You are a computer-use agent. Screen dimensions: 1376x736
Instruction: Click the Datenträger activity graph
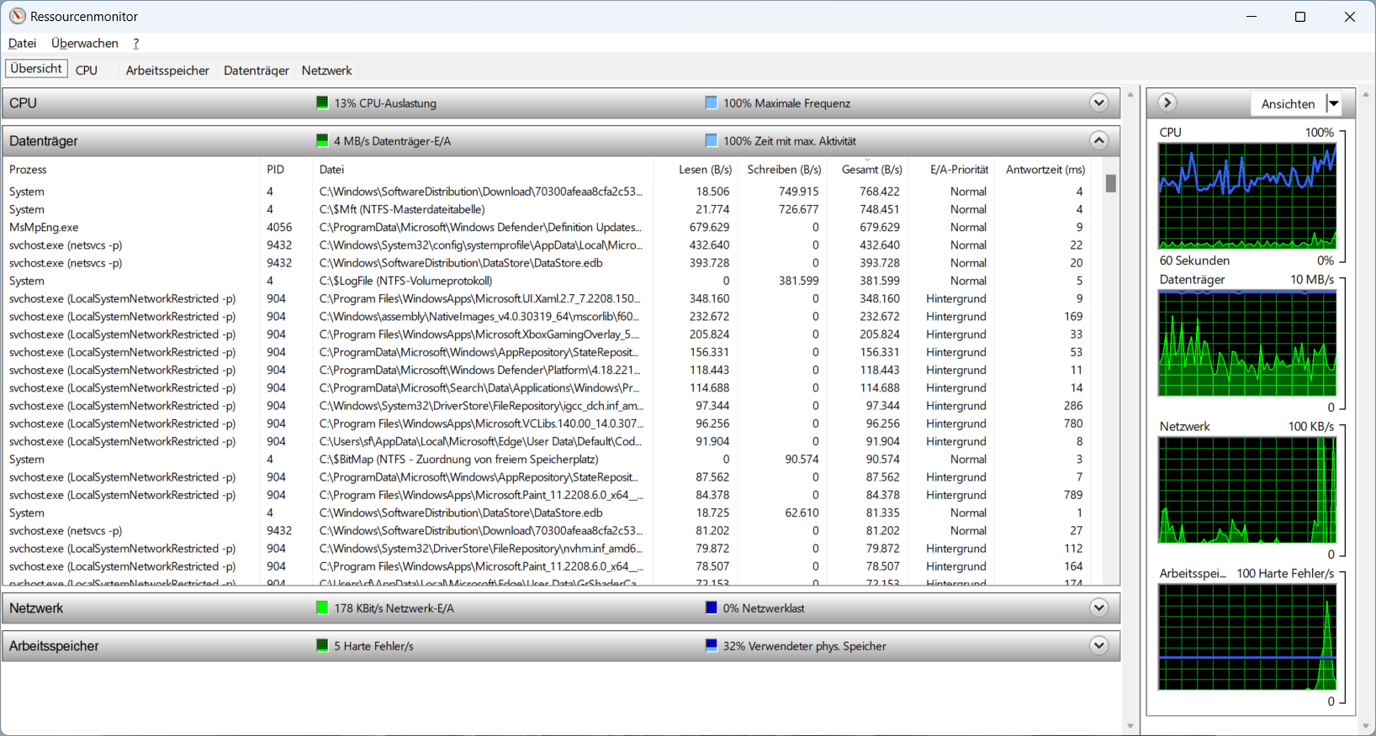(x=1247, y=344)
